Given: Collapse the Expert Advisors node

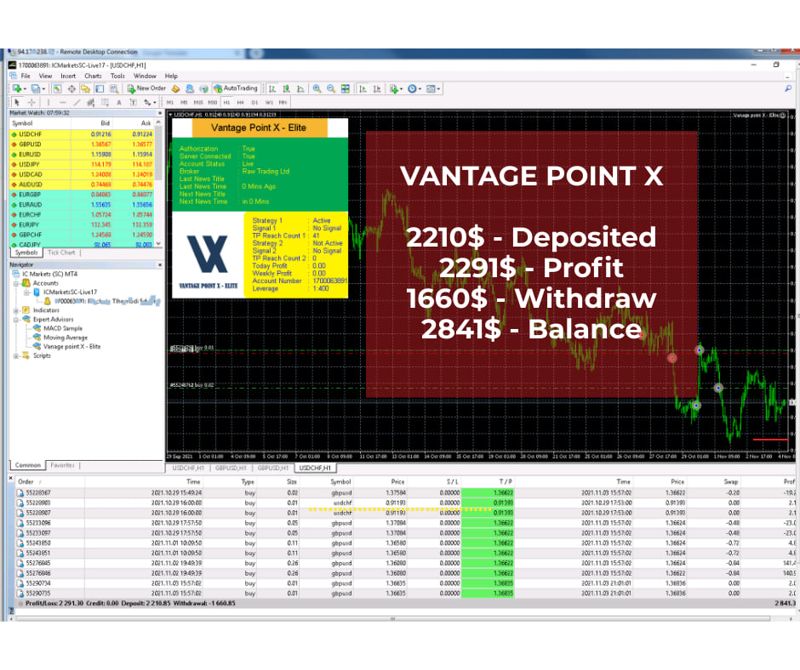Looking at the screenshot, I should [x=16, y=320].
